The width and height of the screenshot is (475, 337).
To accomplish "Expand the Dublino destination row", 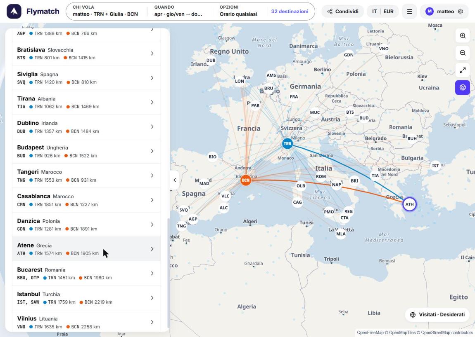I will pos(86,127).
